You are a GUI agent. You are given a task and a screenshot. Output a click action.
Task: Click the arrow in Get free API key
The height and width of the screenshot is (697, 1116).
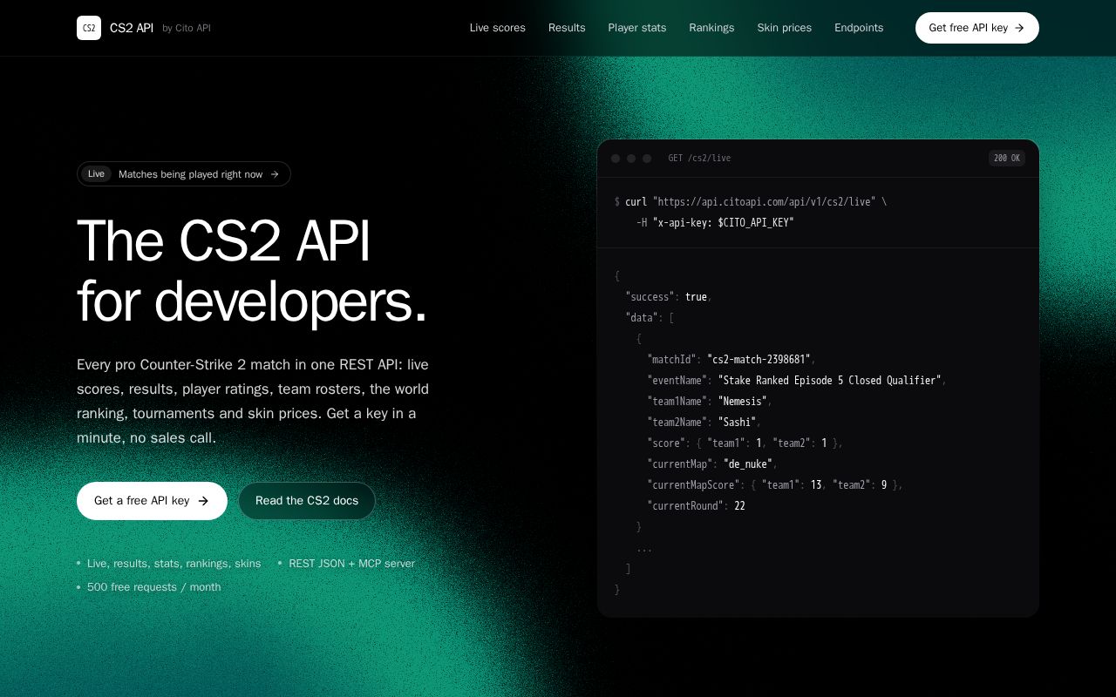pyautogui.click(x=1019, y=28)
